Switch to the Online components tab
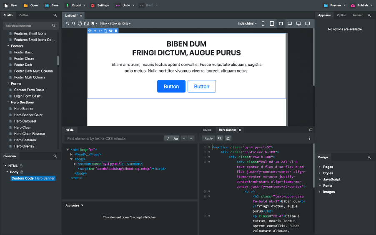Screen dimensions: 376x235 [x=24, y=15]
